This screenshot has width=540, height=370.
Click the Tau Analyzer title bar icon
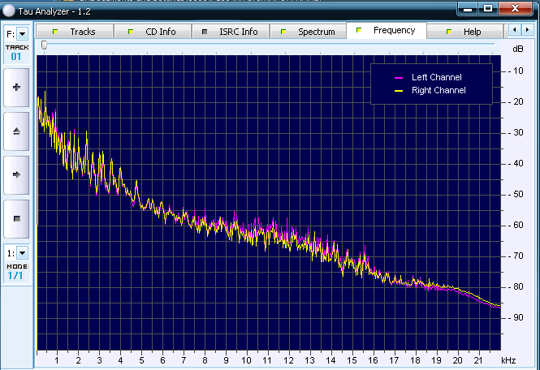tap(9, 11)
